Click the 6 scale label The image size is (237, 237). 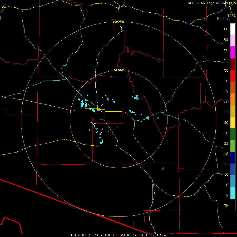227,185
